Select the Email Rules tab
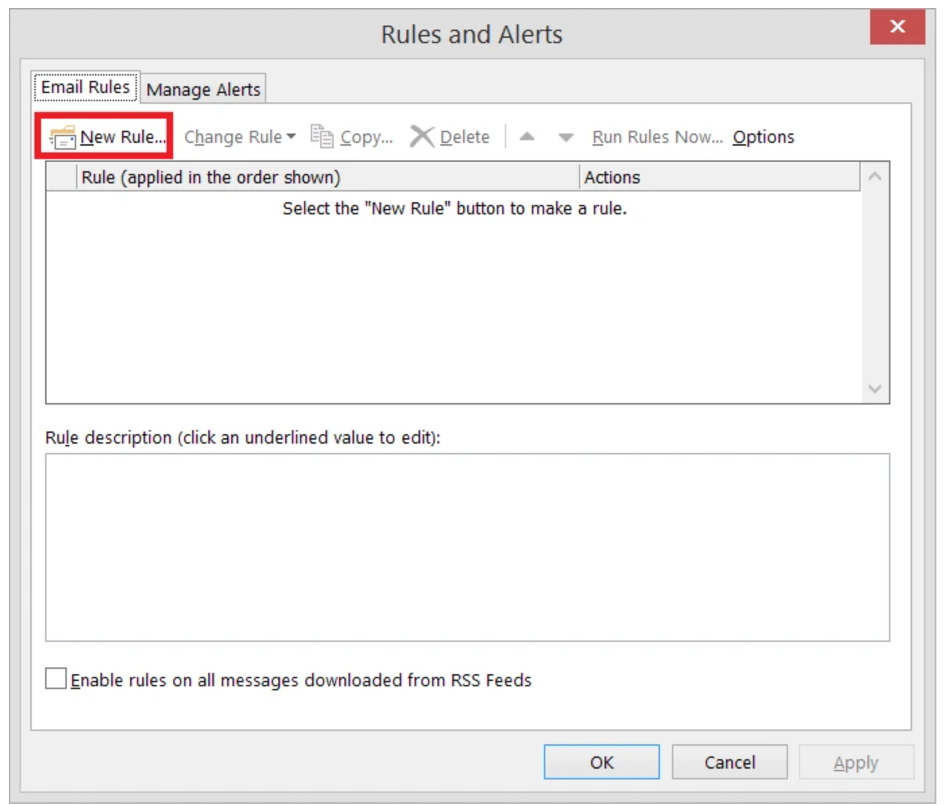 click(85, 86)
